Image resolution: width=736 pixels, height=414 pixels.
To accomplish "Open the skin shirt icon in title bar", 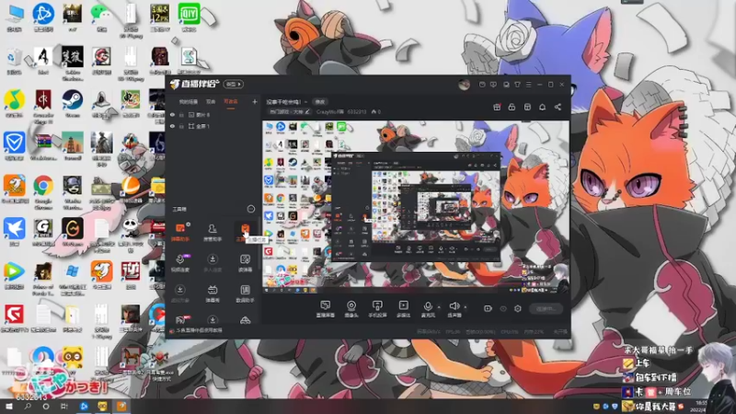I will (517, 85).
